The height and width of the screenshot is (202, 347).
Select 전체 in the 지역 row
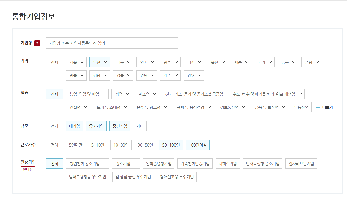[x=55, y=62]
